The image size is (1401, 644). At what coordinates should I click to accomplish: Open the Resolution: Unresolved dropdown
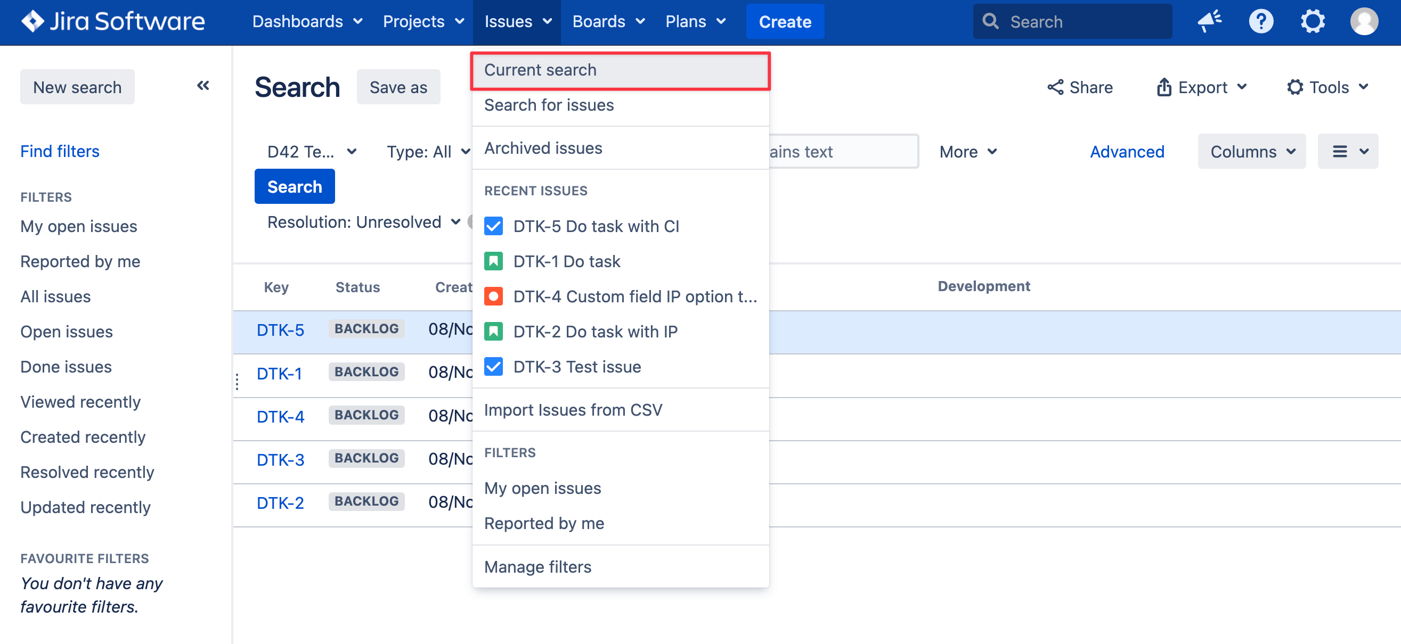363,222
